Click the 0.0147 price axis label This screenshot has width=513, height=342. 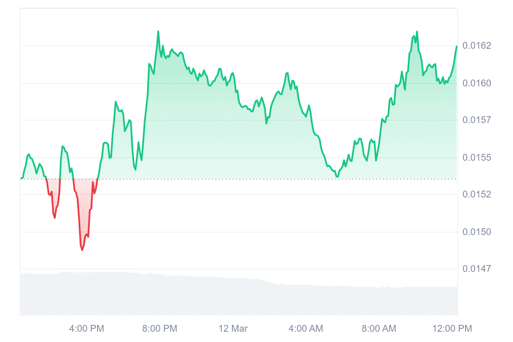[477, 269]
